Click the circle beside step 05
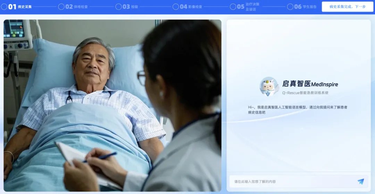The image size is (375, 194). pyautogui.click(x=233, y=7)
